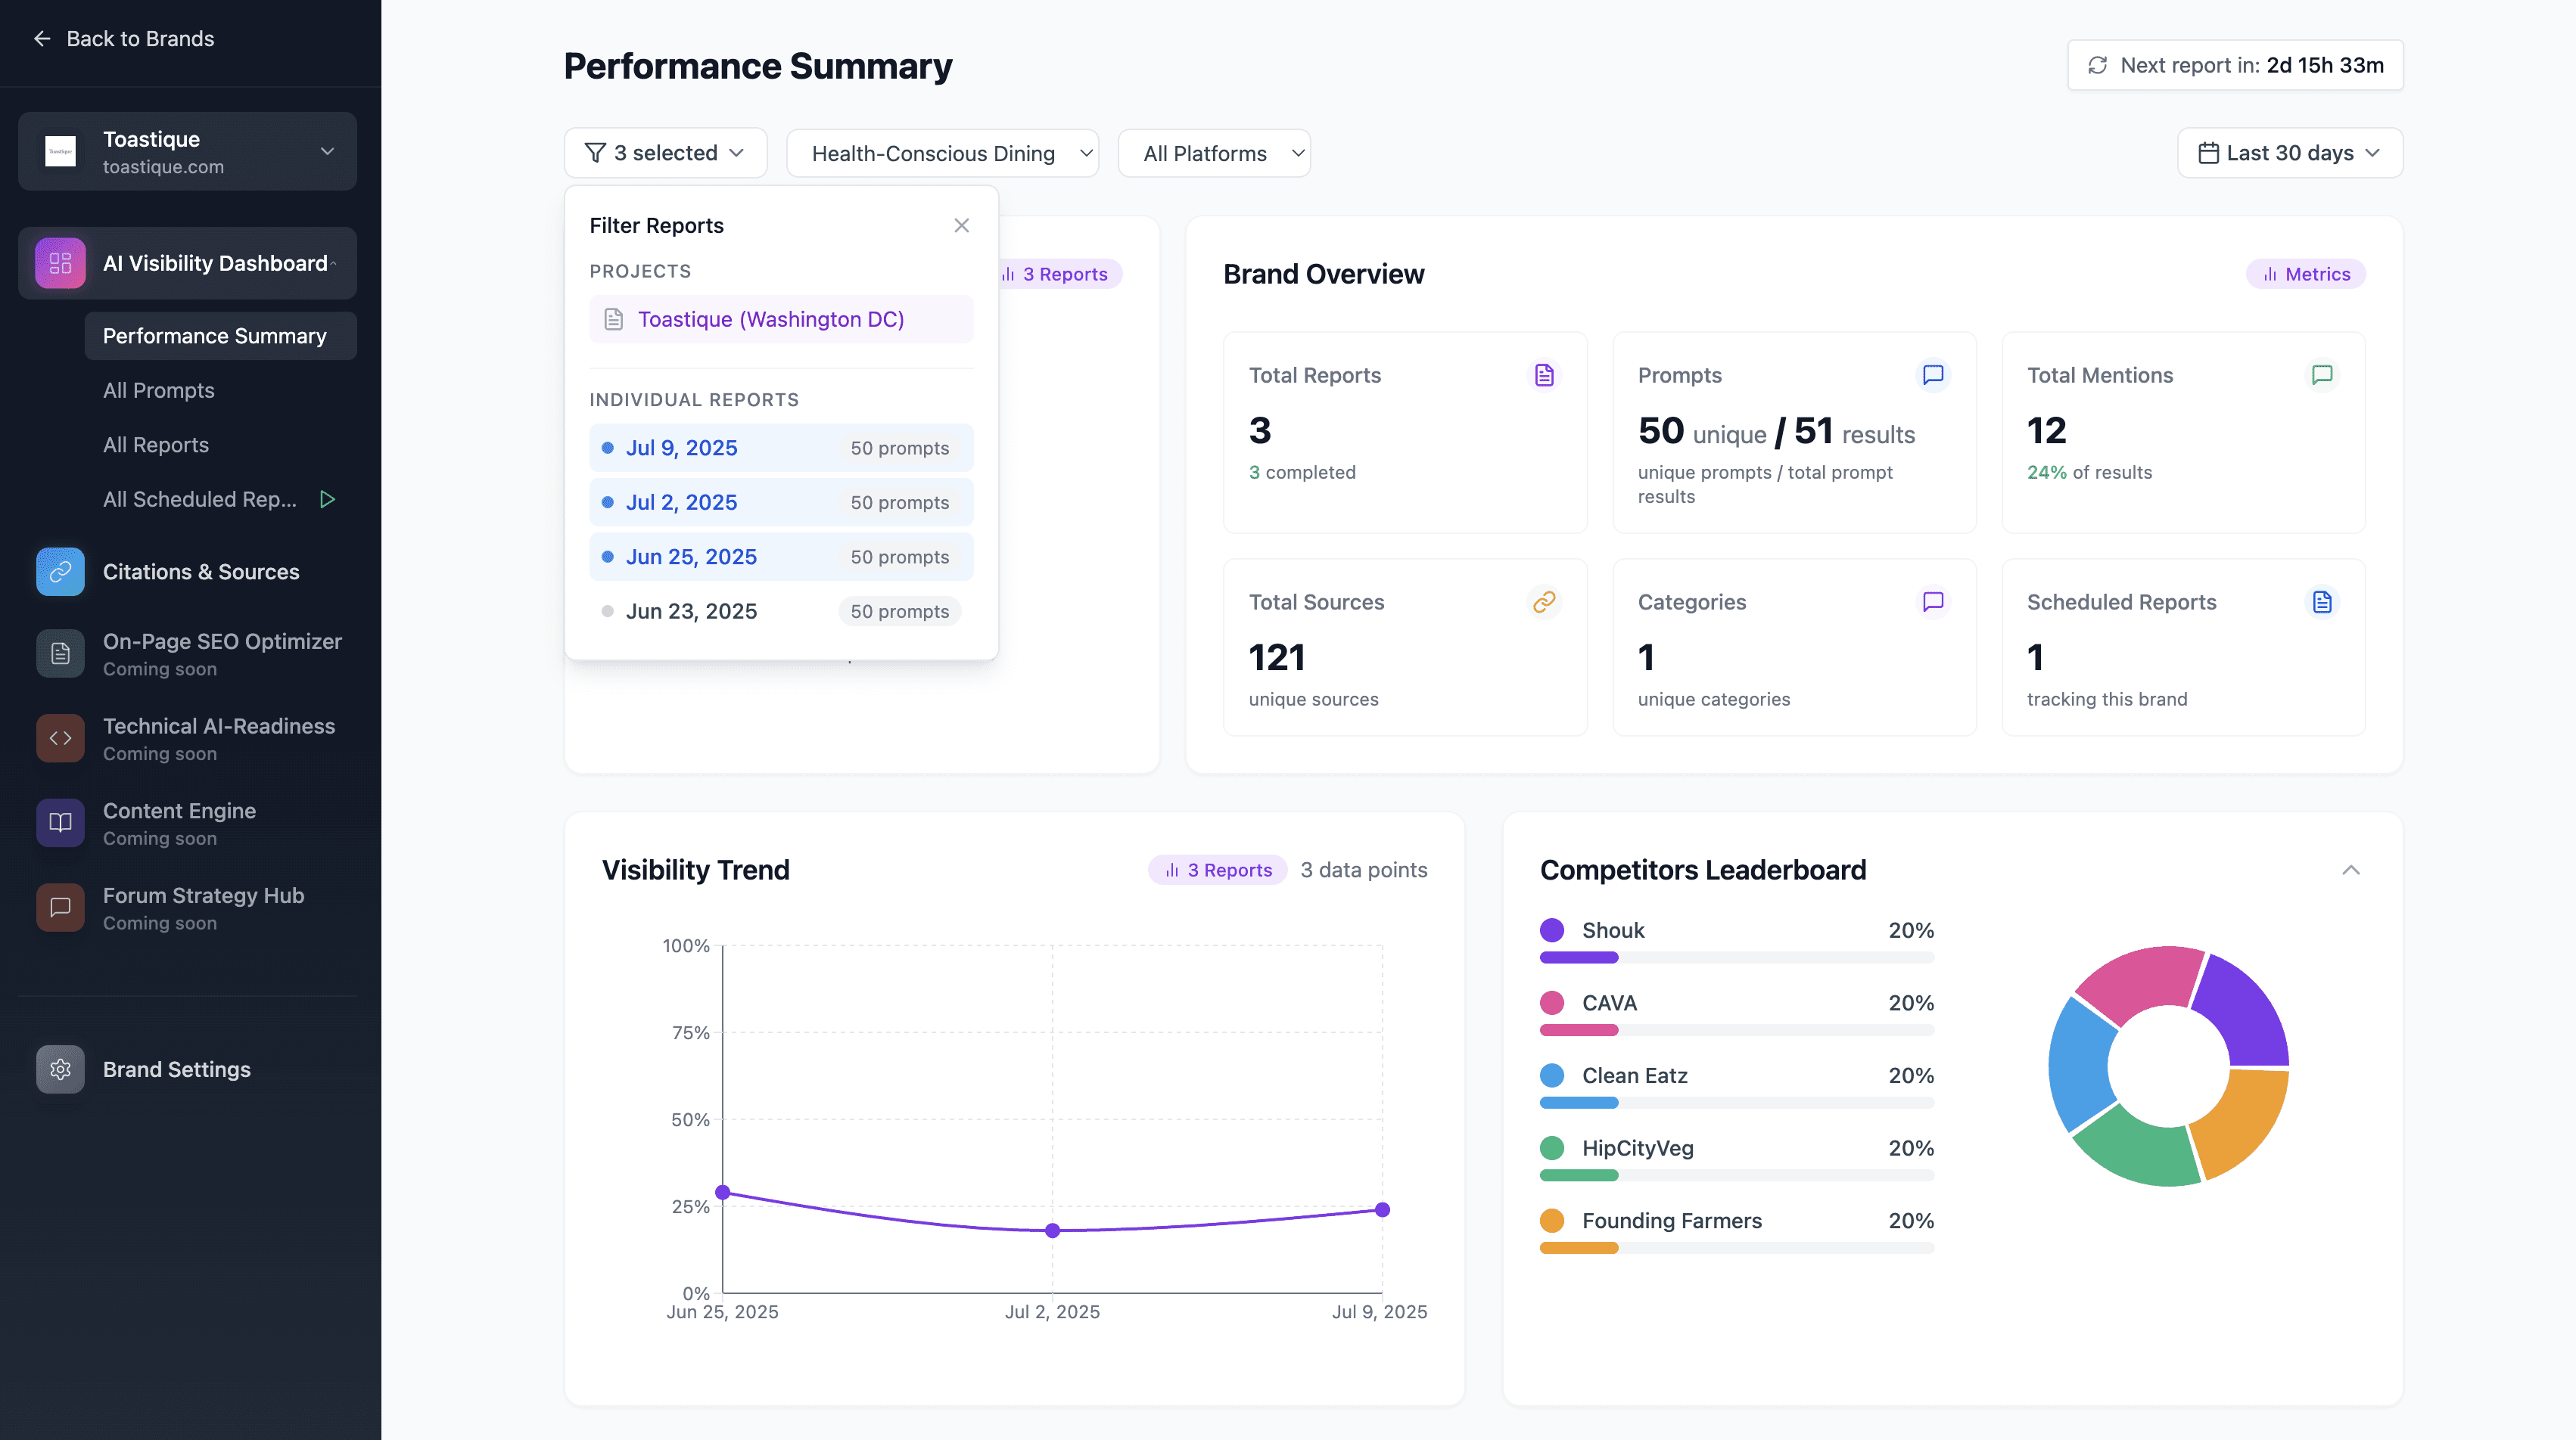Click the Jul 2, 2025 chart data point
The image size is (2576, 1440).
pyautogui.click(x=1052, y=1231)
